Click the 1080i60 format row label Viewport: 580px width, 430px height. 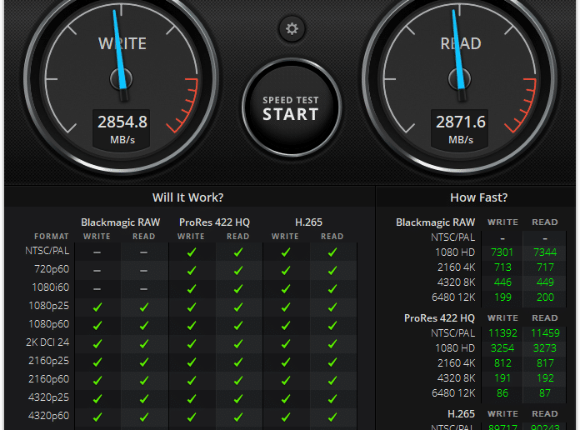tap(51, 287)
